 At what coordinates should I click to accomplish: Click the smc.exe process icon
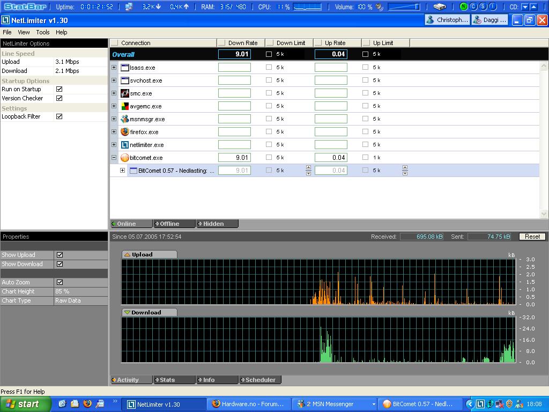124,93
